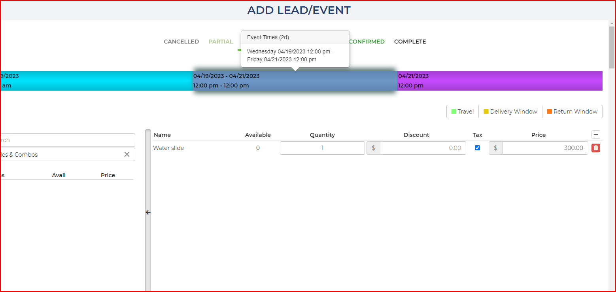Viewport: 616px width, 292px height.
Task: Click the minus collapse icon above Price
Action: coord(595,135)
